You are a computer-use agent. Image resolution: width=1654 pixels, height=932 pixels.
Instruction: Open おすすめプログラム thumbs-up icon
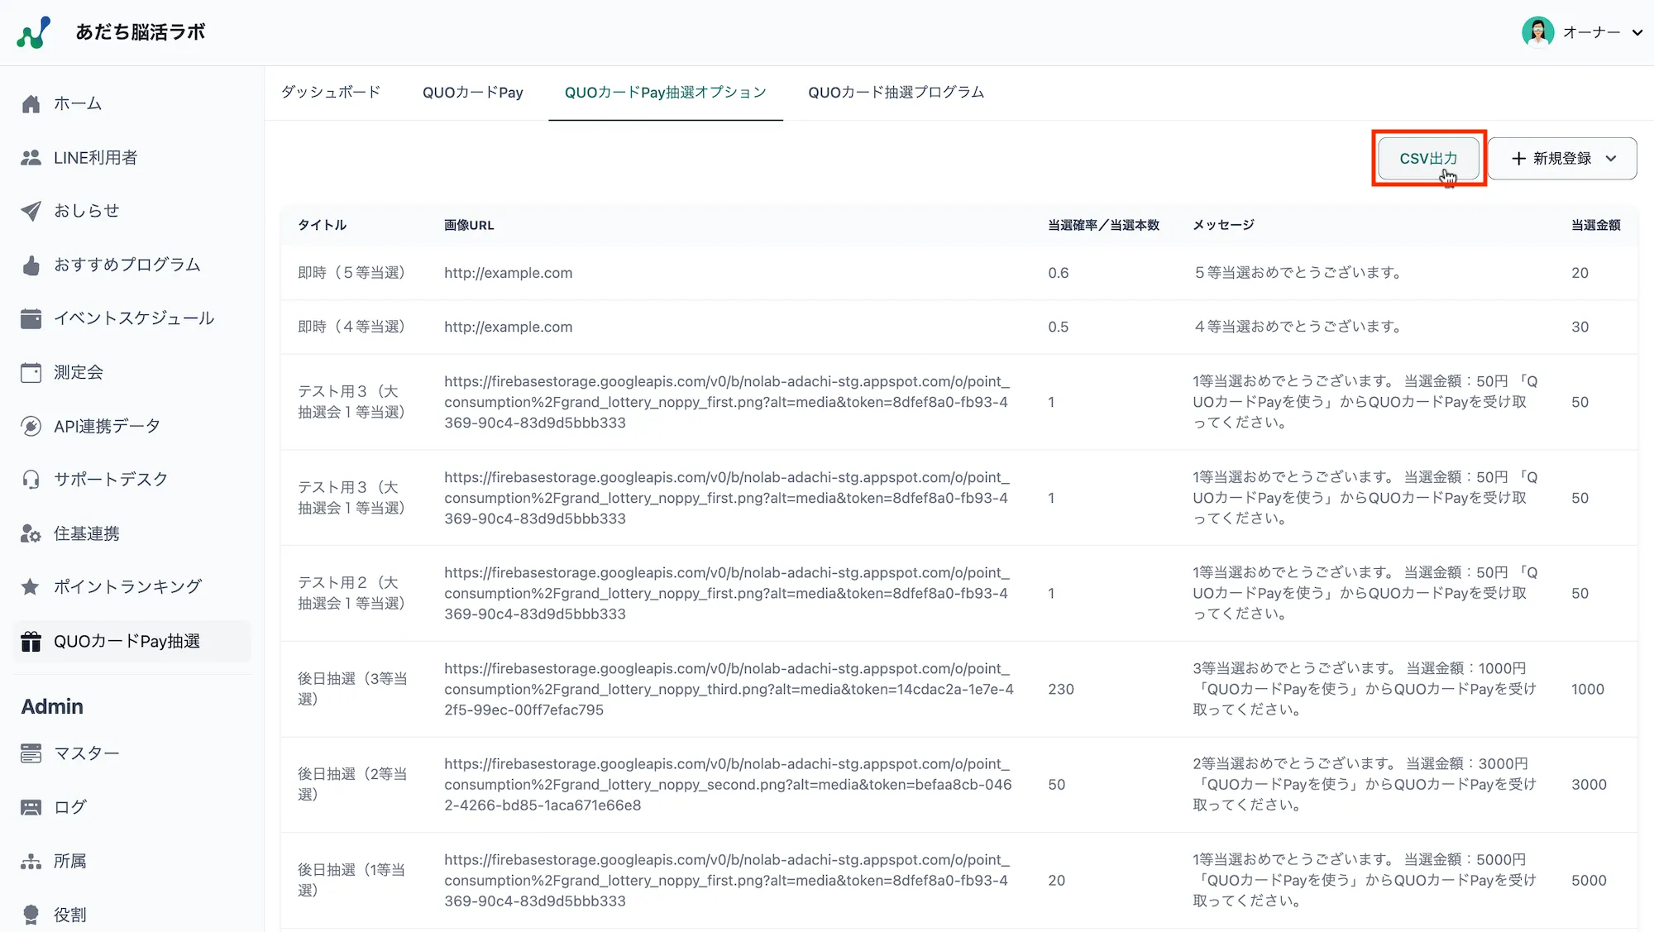point(31,265)
